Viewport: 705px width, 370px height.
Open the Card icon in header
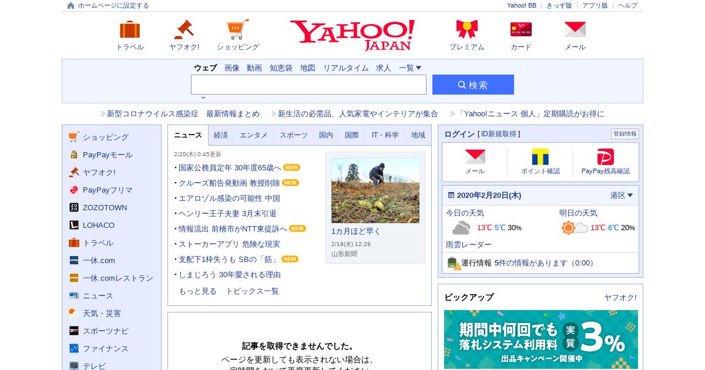coord(521,29)
